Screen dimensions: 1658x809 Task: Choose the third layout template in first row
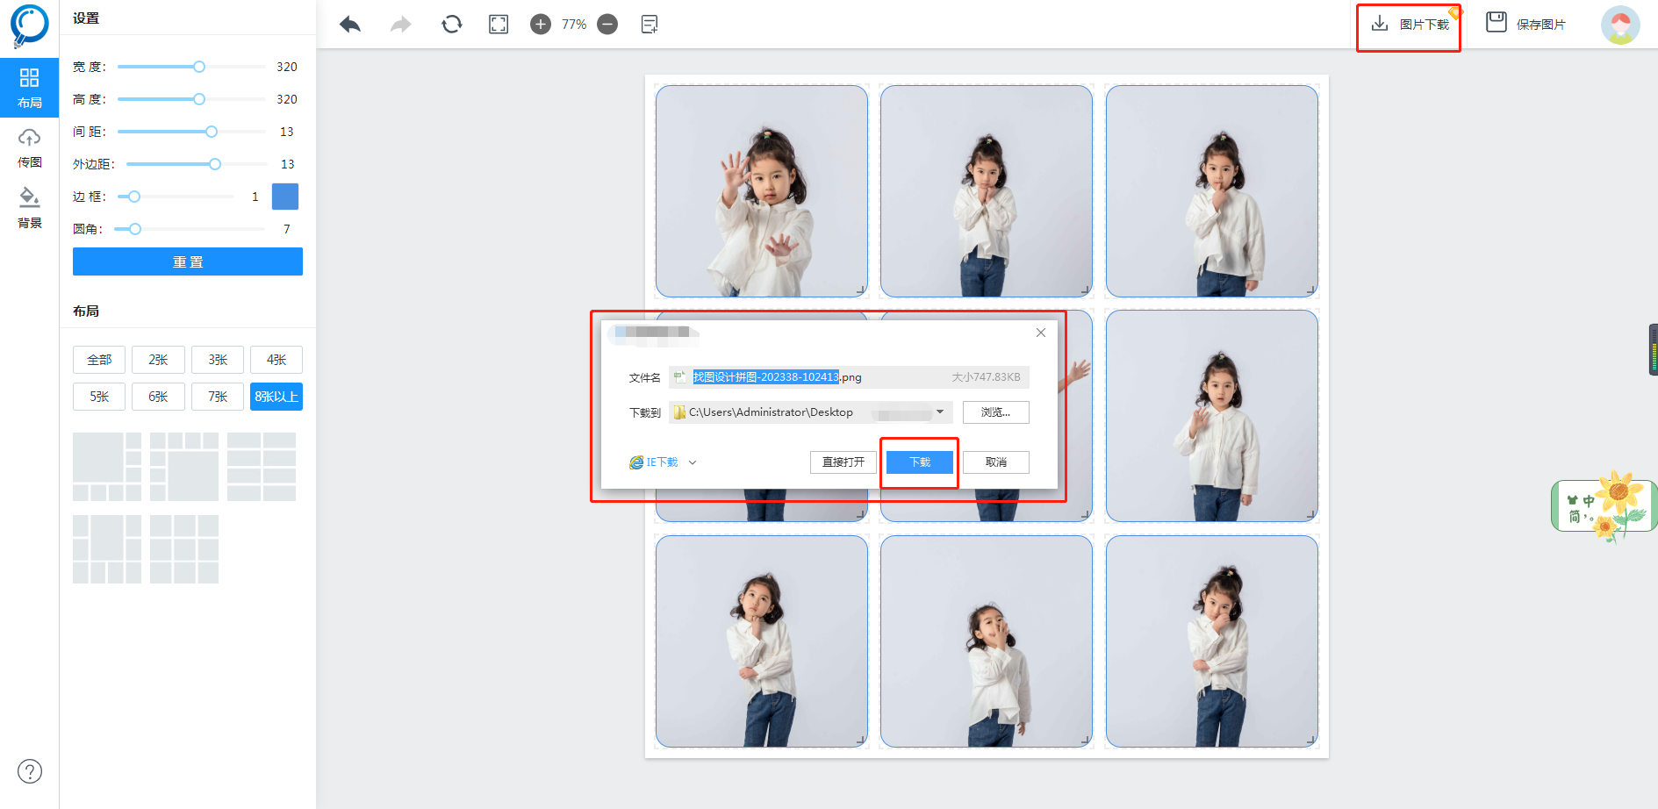(262, 467)
